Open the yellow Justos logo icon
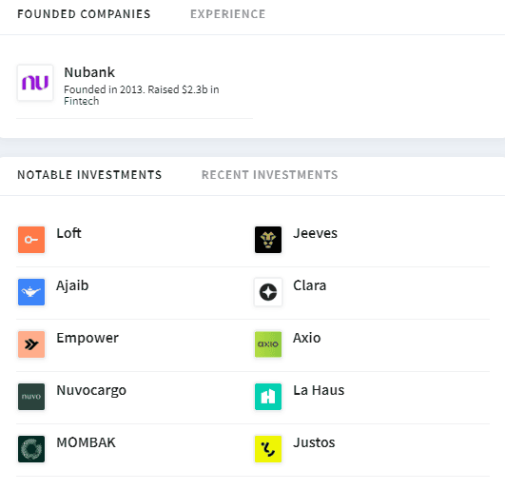This screenshot has height=490, width=505. tap(268, 449)
